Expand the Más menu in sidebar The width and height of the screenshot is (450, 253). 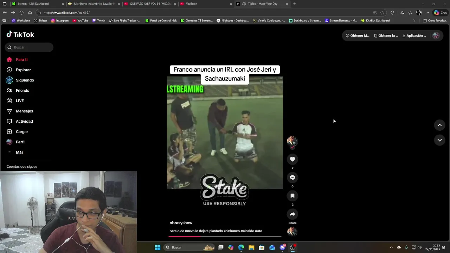[x=15, y=153]
